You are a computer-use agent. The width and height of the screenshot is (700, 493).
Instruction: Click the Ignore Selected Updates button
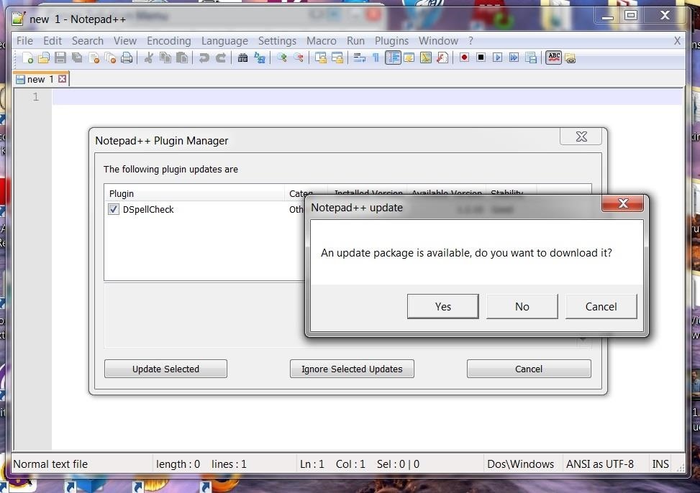point(352,369)
